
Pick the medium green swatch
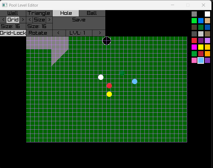tap(194, 54)
